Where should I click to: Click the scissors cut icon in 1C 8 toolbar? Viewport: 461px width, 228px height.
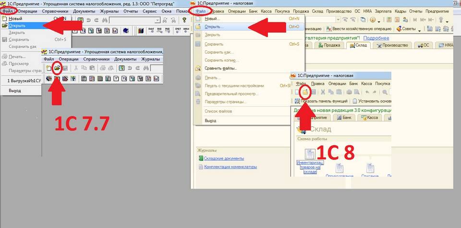point(323,92)
